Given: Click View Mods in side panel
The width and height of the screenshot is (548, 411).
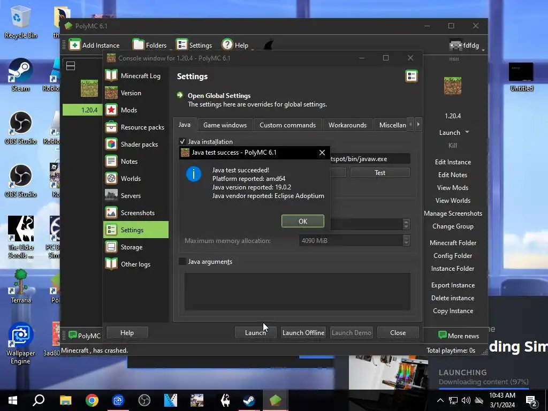Looking at the screenshot, I should 453,188.
